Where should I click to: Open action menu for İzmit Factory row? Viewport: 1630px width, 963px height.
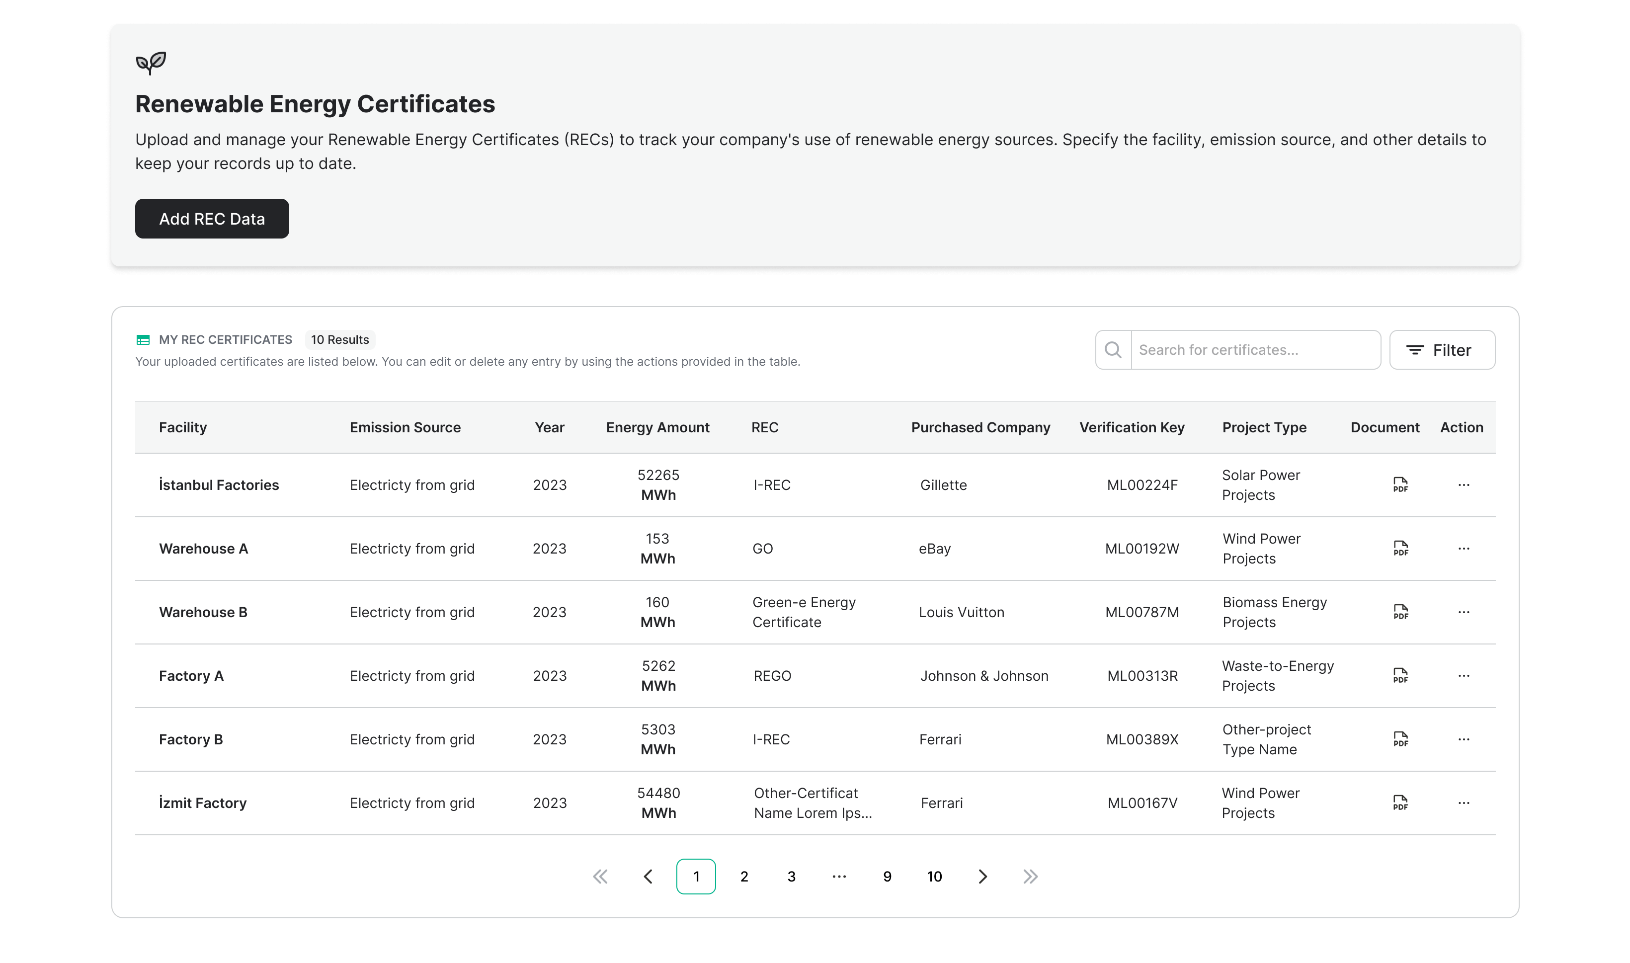pos(1463,802)
